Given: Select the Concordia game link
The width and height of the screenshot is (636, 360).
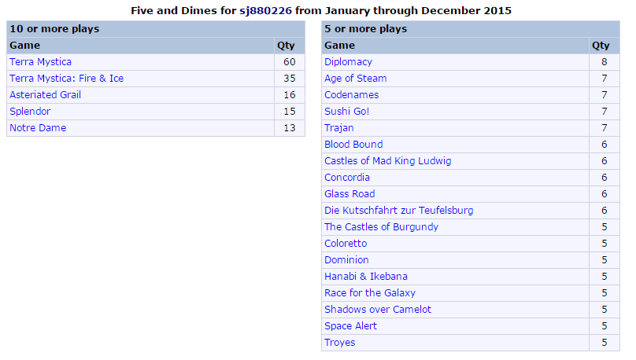Looking at the screenshot, I should pos(347,178).
